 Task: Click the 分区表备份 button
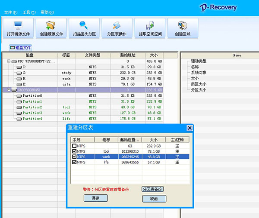(x=153, y=189)
